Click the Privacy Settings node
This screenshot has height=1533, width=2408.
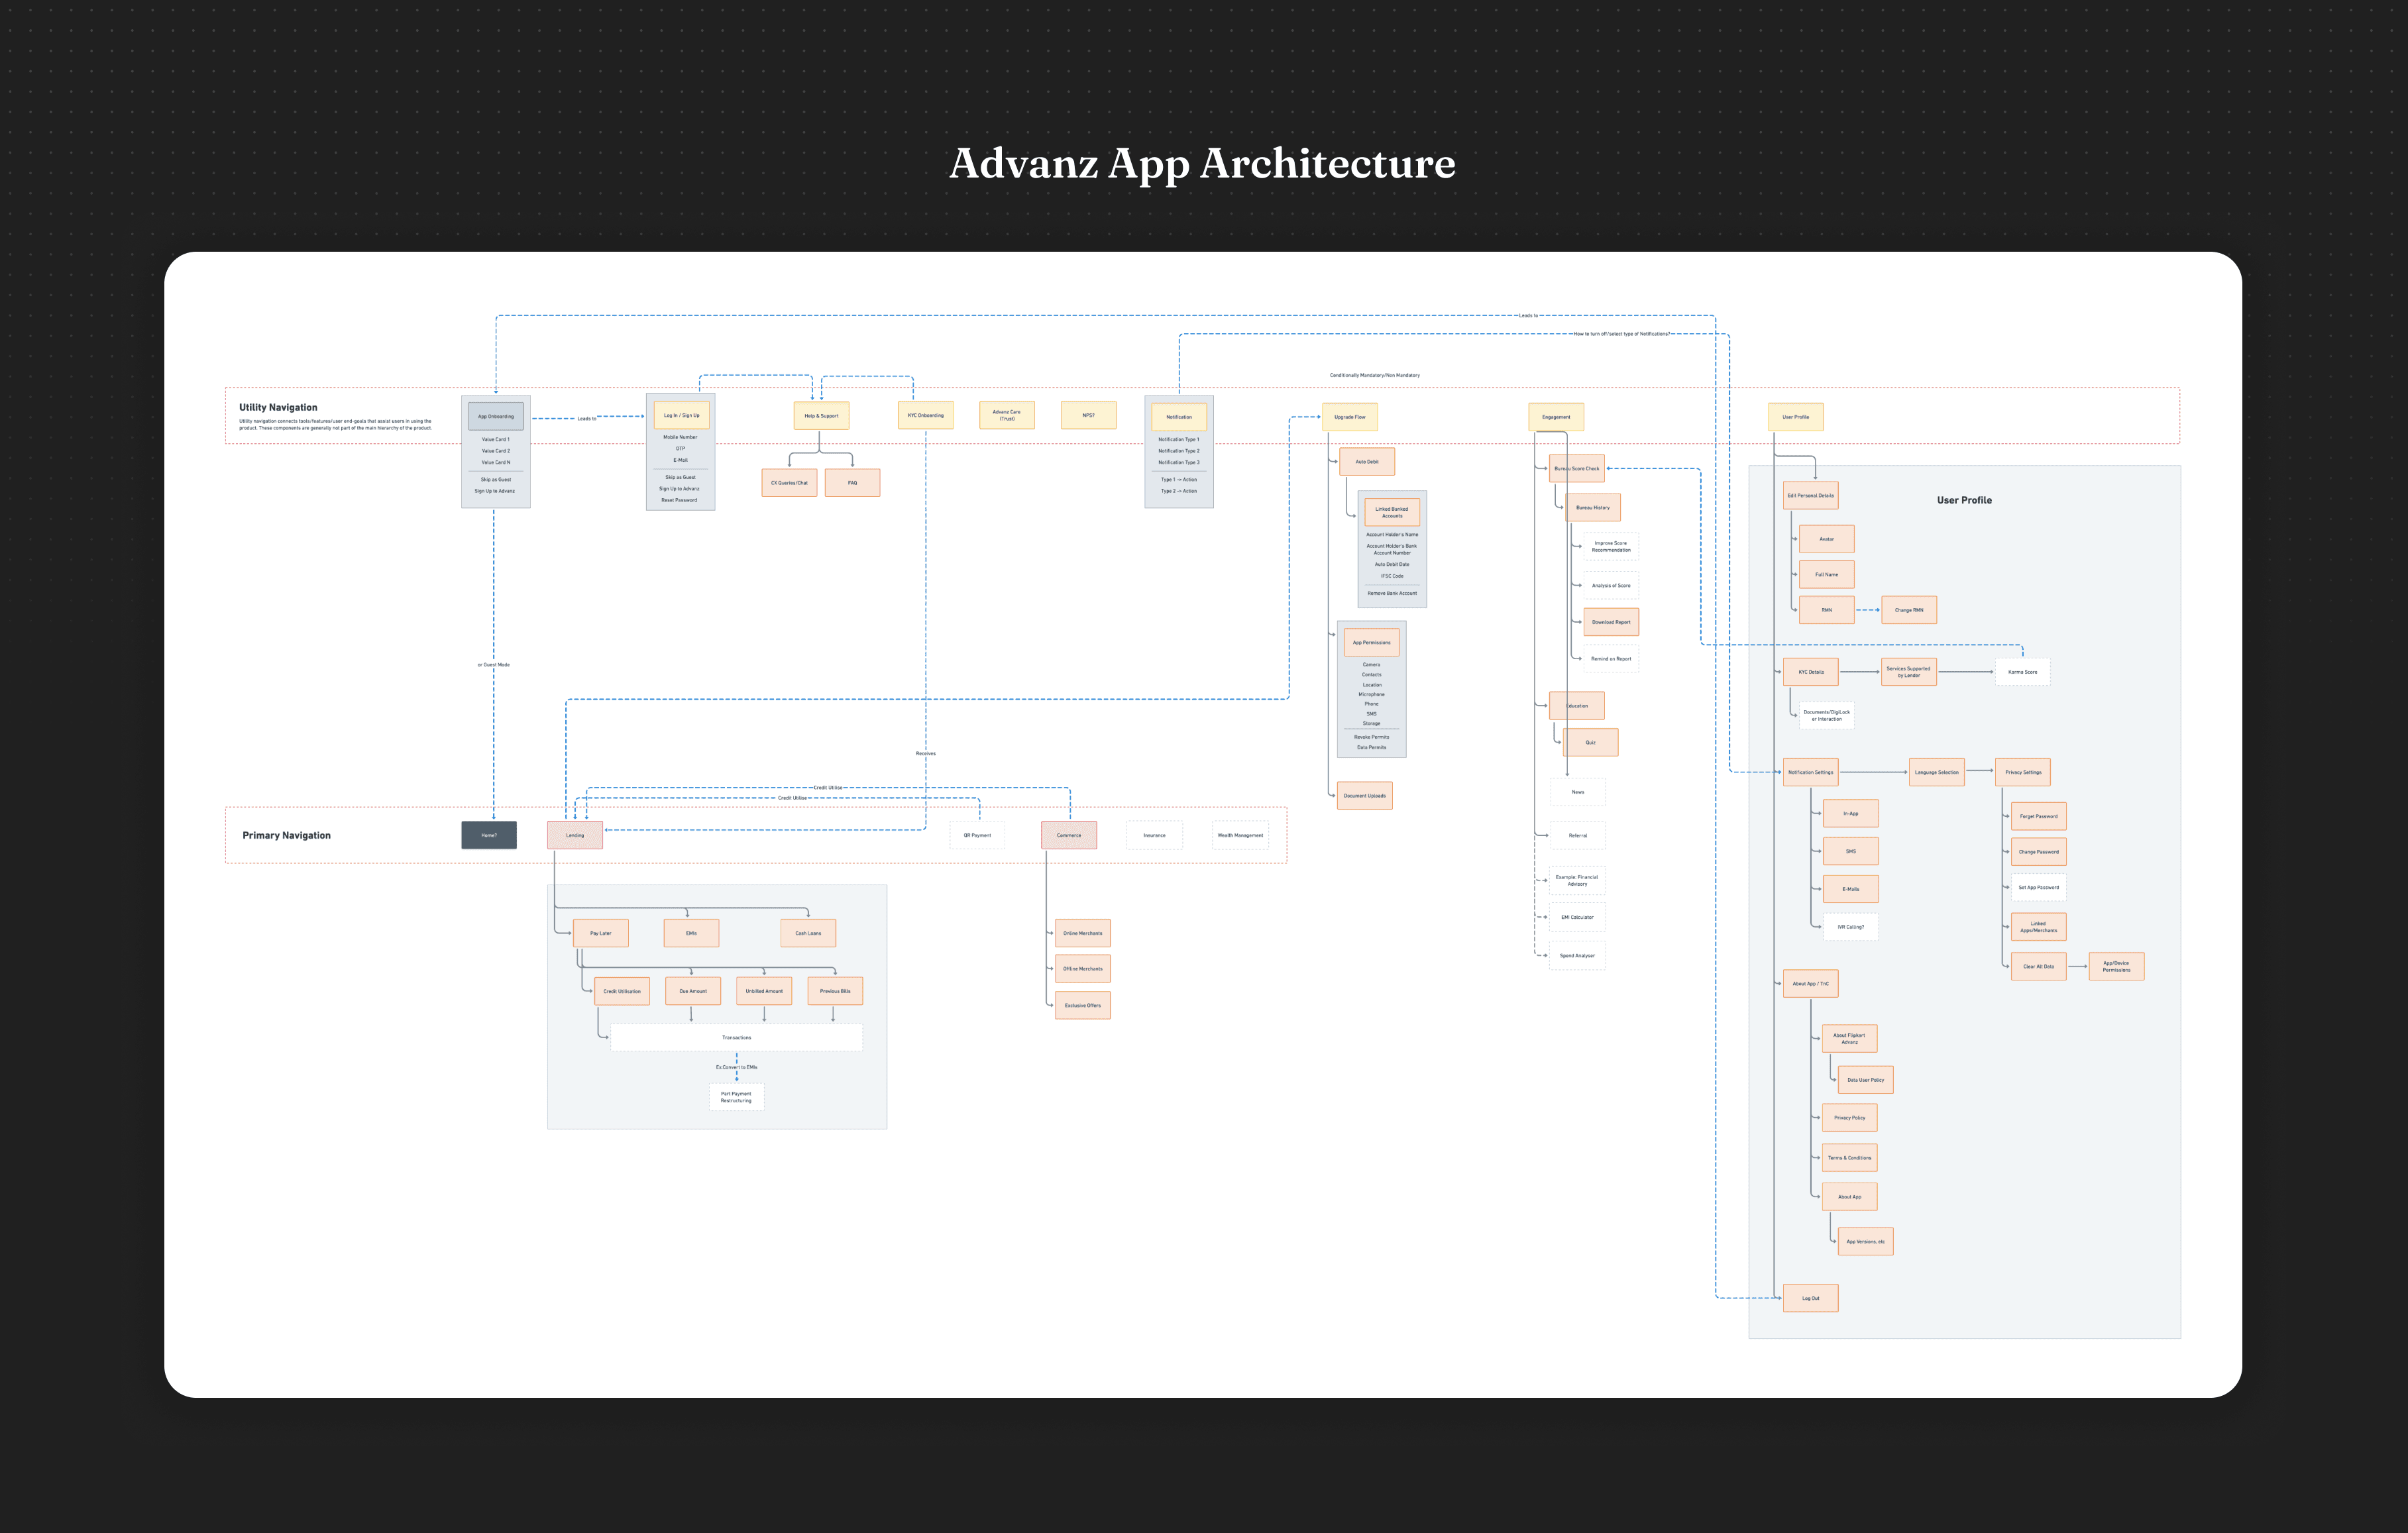2023,772
